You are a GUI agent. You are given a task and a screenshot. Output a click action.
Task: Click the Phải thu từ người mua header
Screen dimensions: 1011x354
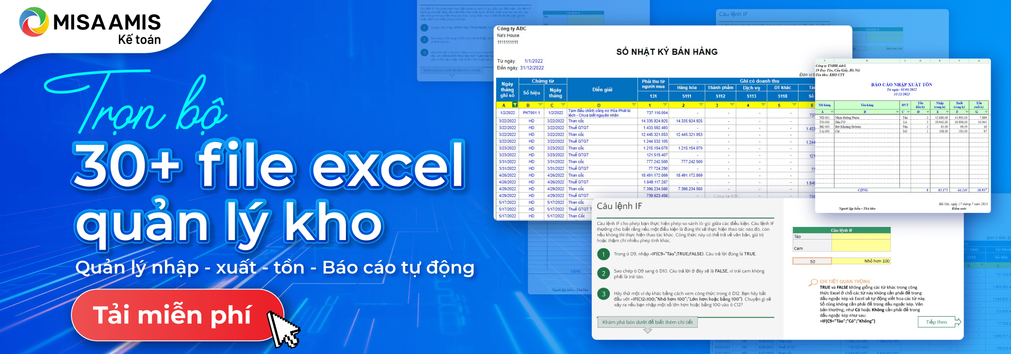(x=653, y=84)
